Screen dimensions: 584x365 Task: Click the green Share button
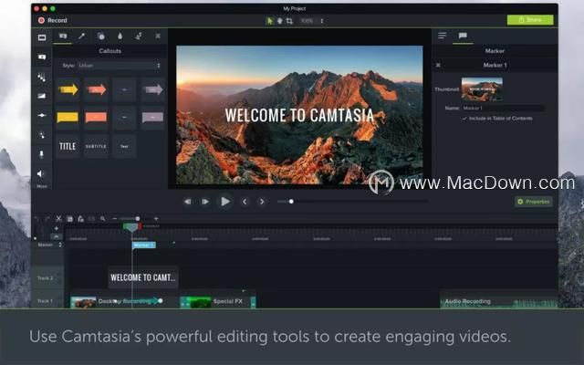(530, 20)
